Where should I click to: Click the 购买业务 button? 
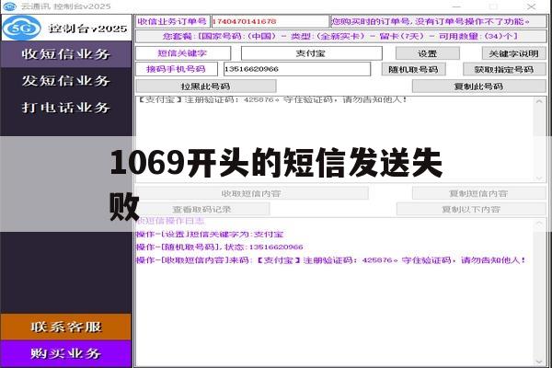[66, 353]
